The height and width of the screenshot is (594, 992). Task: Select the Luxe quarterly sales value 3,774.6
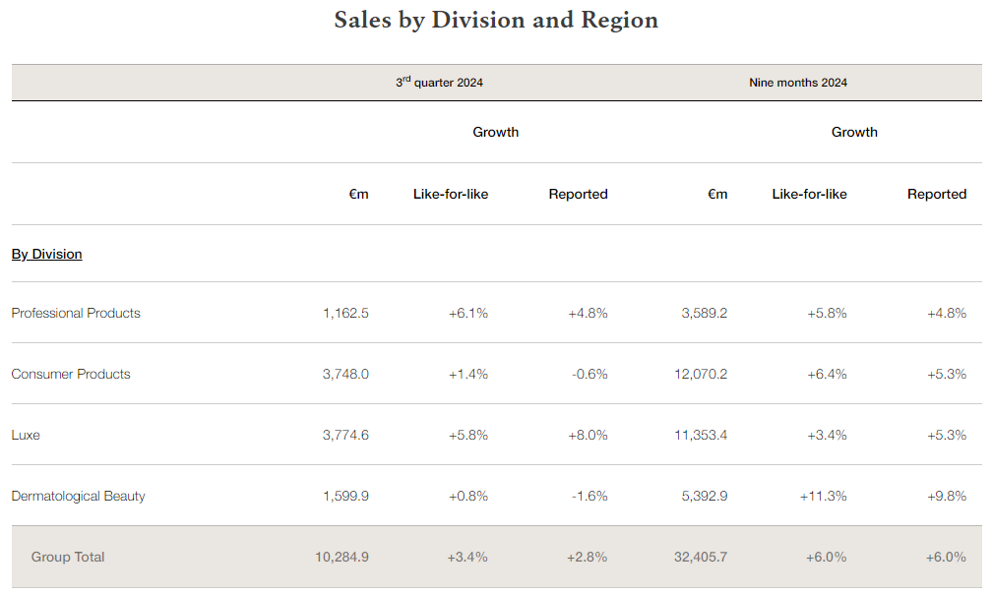[x=345, y=435]
